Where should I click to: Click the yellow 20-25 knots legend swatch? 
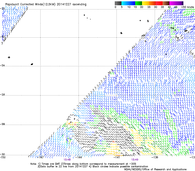145,3
